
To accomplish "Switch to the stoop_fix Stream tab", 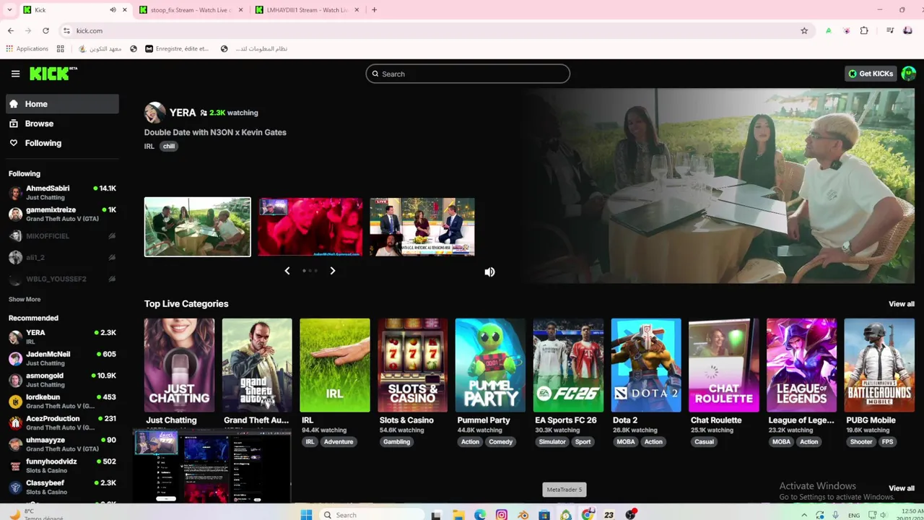I will coord(190,10).
